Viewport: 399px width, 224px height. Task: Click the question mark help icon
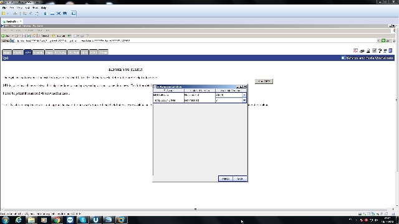click(380, 51)
